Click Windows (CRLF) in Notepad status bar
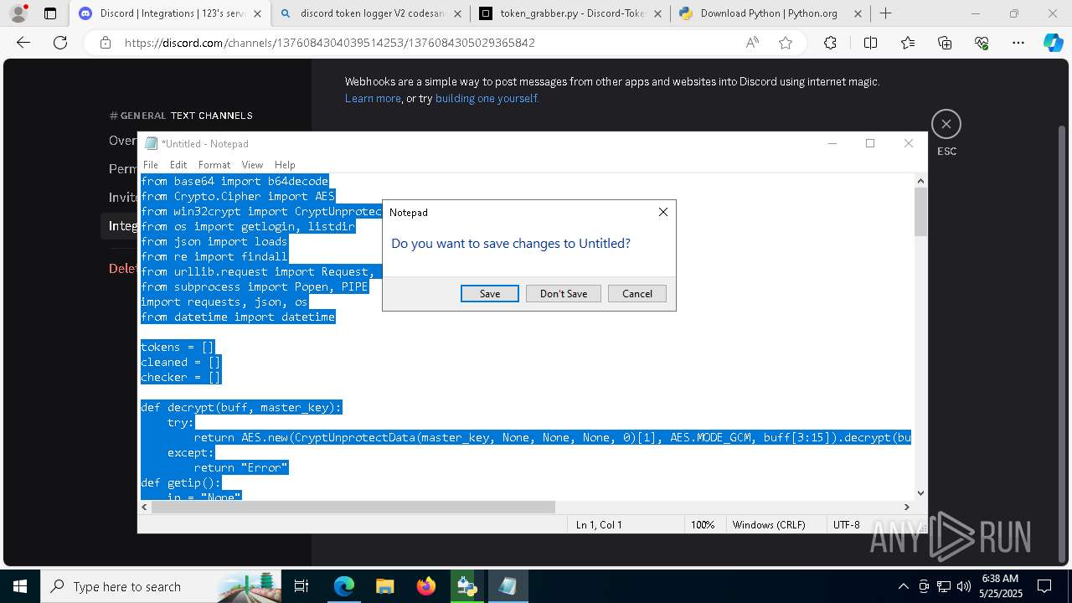The height and width of the screenshot is (603, 1072). 769,524
